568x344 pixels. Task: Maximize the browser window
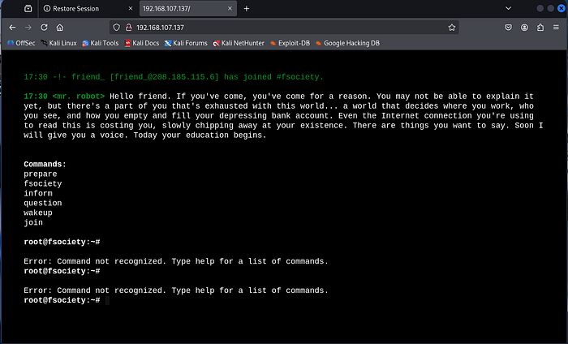tap(551, 9)
